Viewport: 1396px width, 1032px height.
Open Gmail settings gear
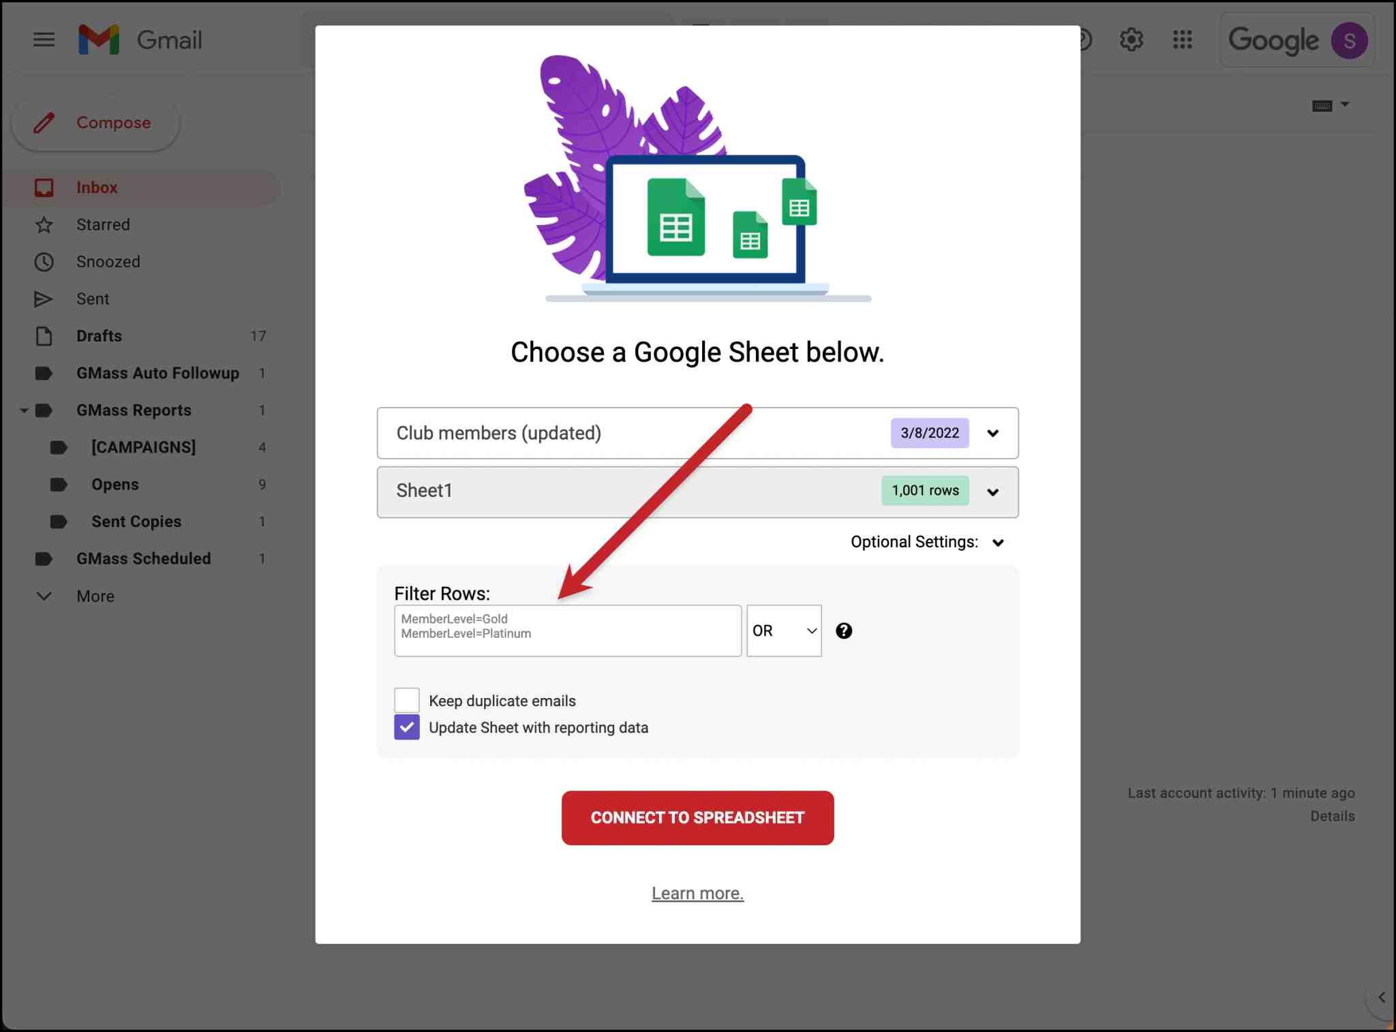[x=1132, y=39]
